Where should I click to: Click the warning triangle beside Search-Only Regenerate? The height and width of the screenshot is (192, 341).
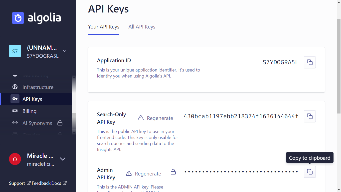[x=141, y=117]
